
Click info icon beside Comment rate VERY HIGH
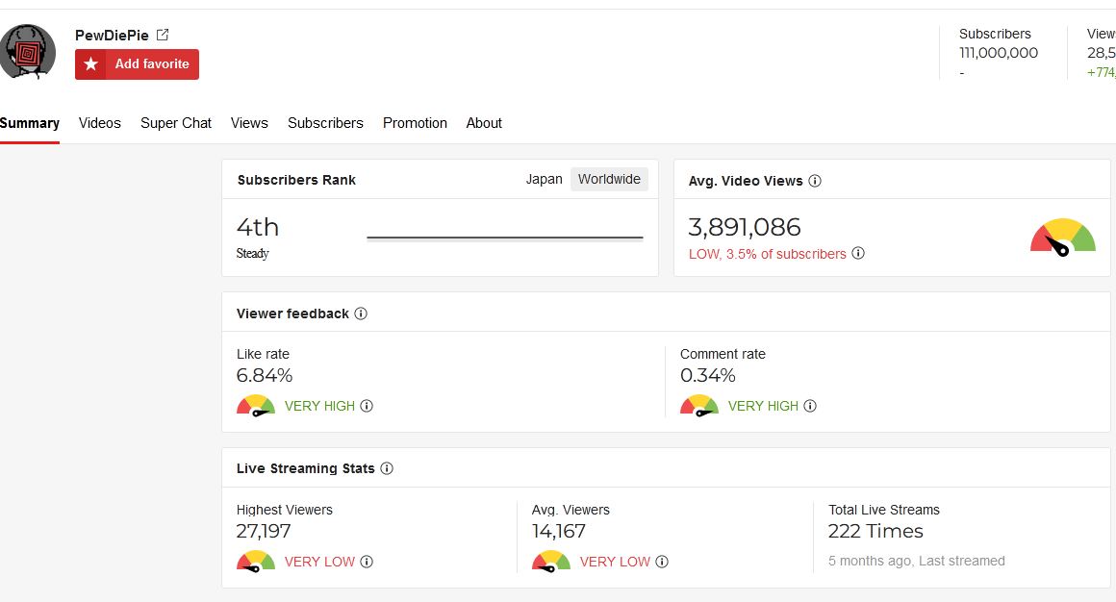coord(810,406)
